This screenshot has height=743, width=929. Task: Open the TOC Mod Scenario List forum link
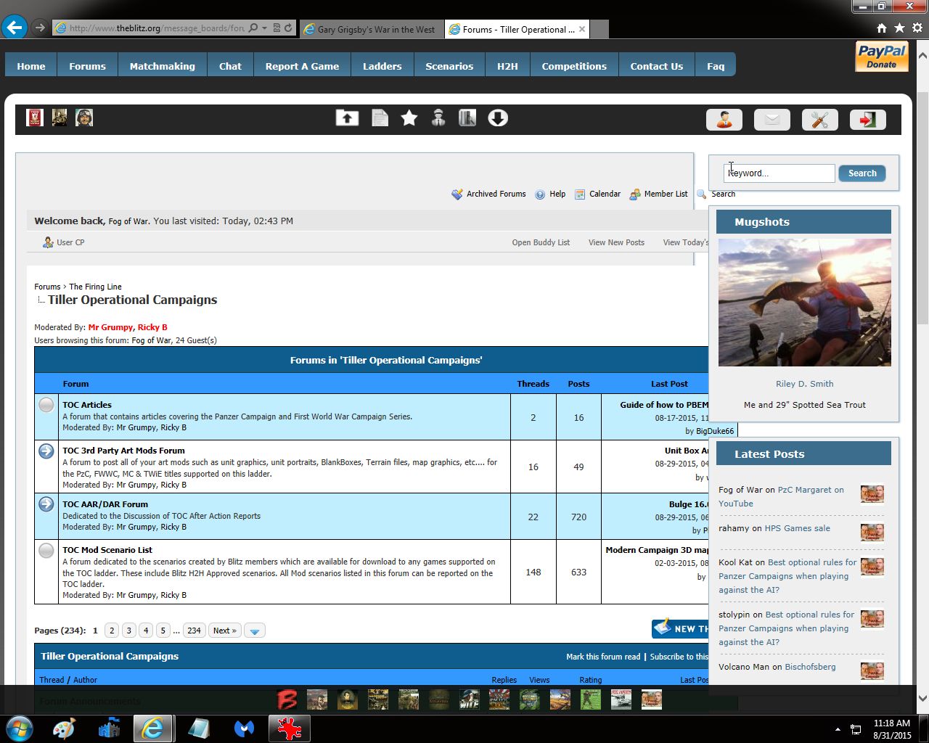(x=107, y=550)
